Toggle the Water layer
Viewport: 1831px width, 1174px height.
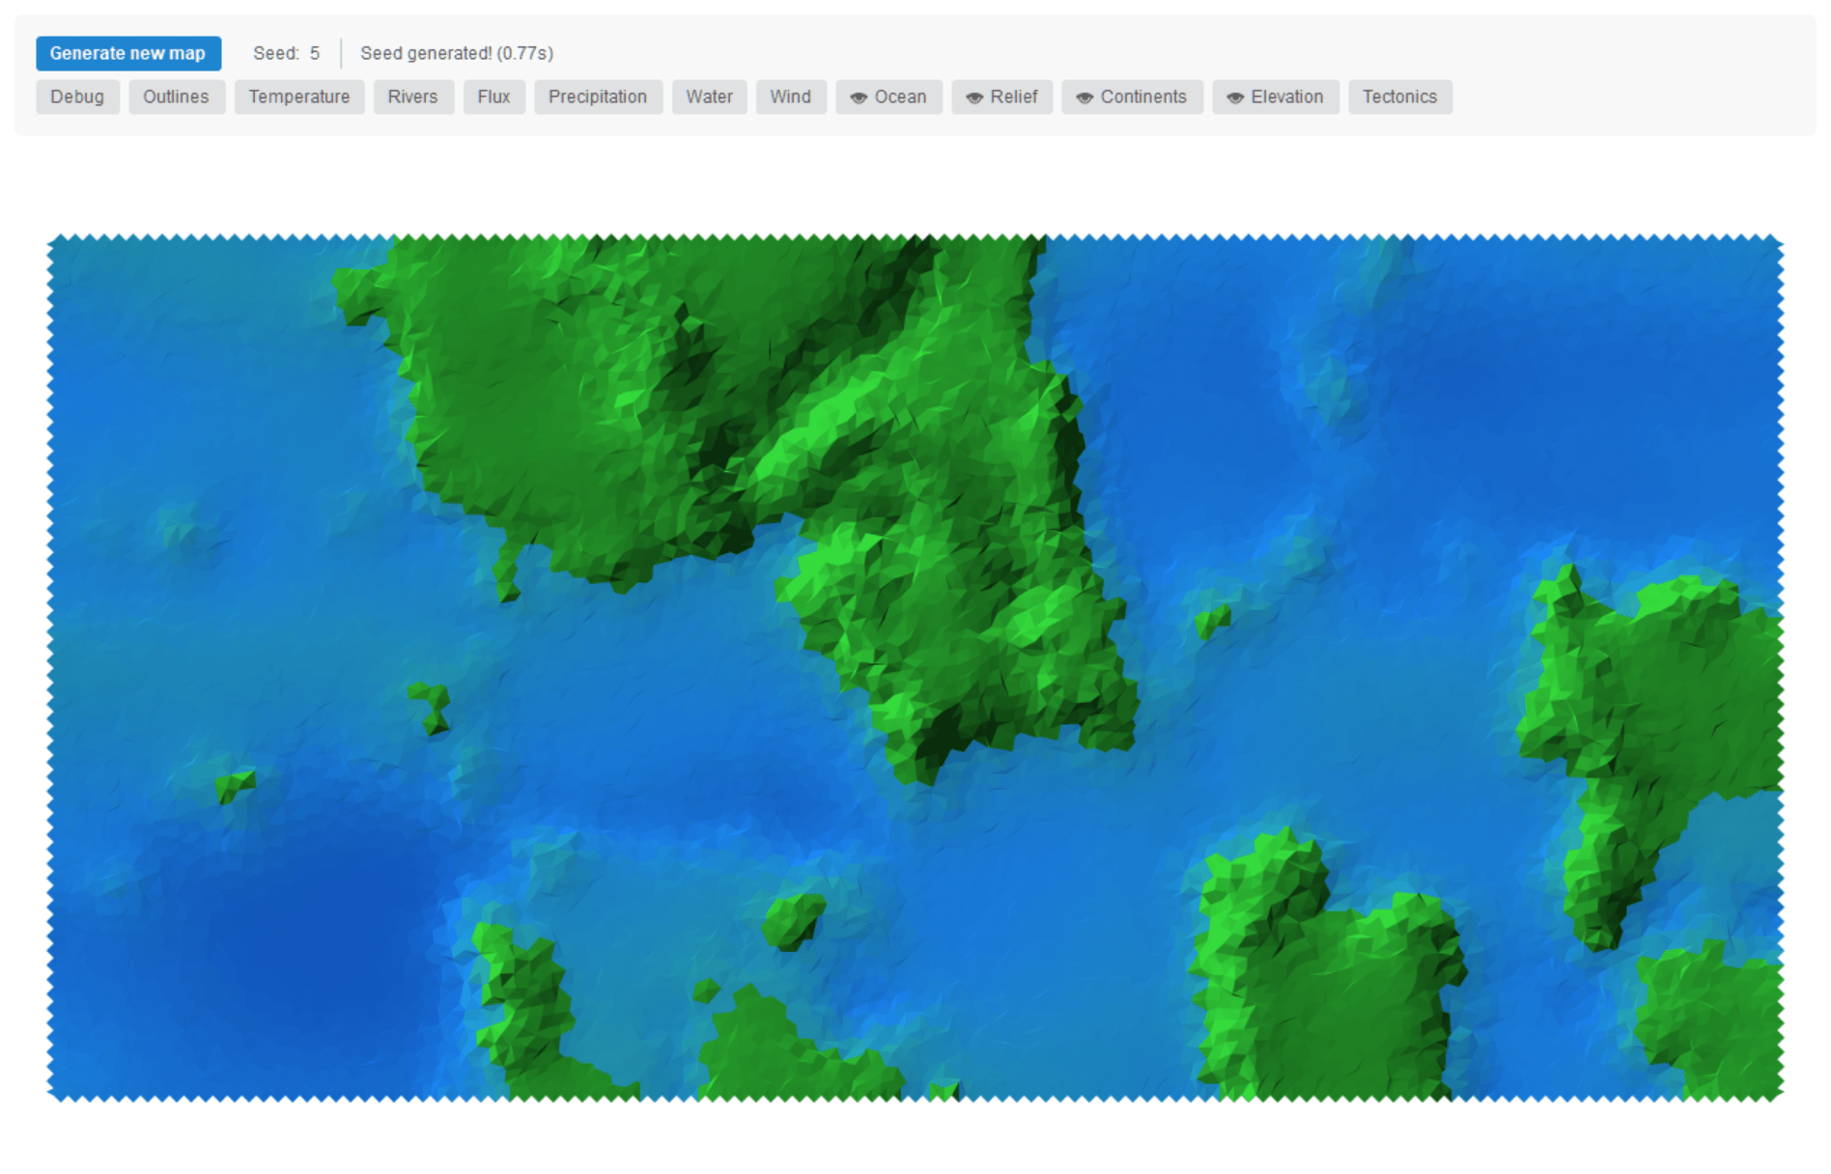point(710,97)
